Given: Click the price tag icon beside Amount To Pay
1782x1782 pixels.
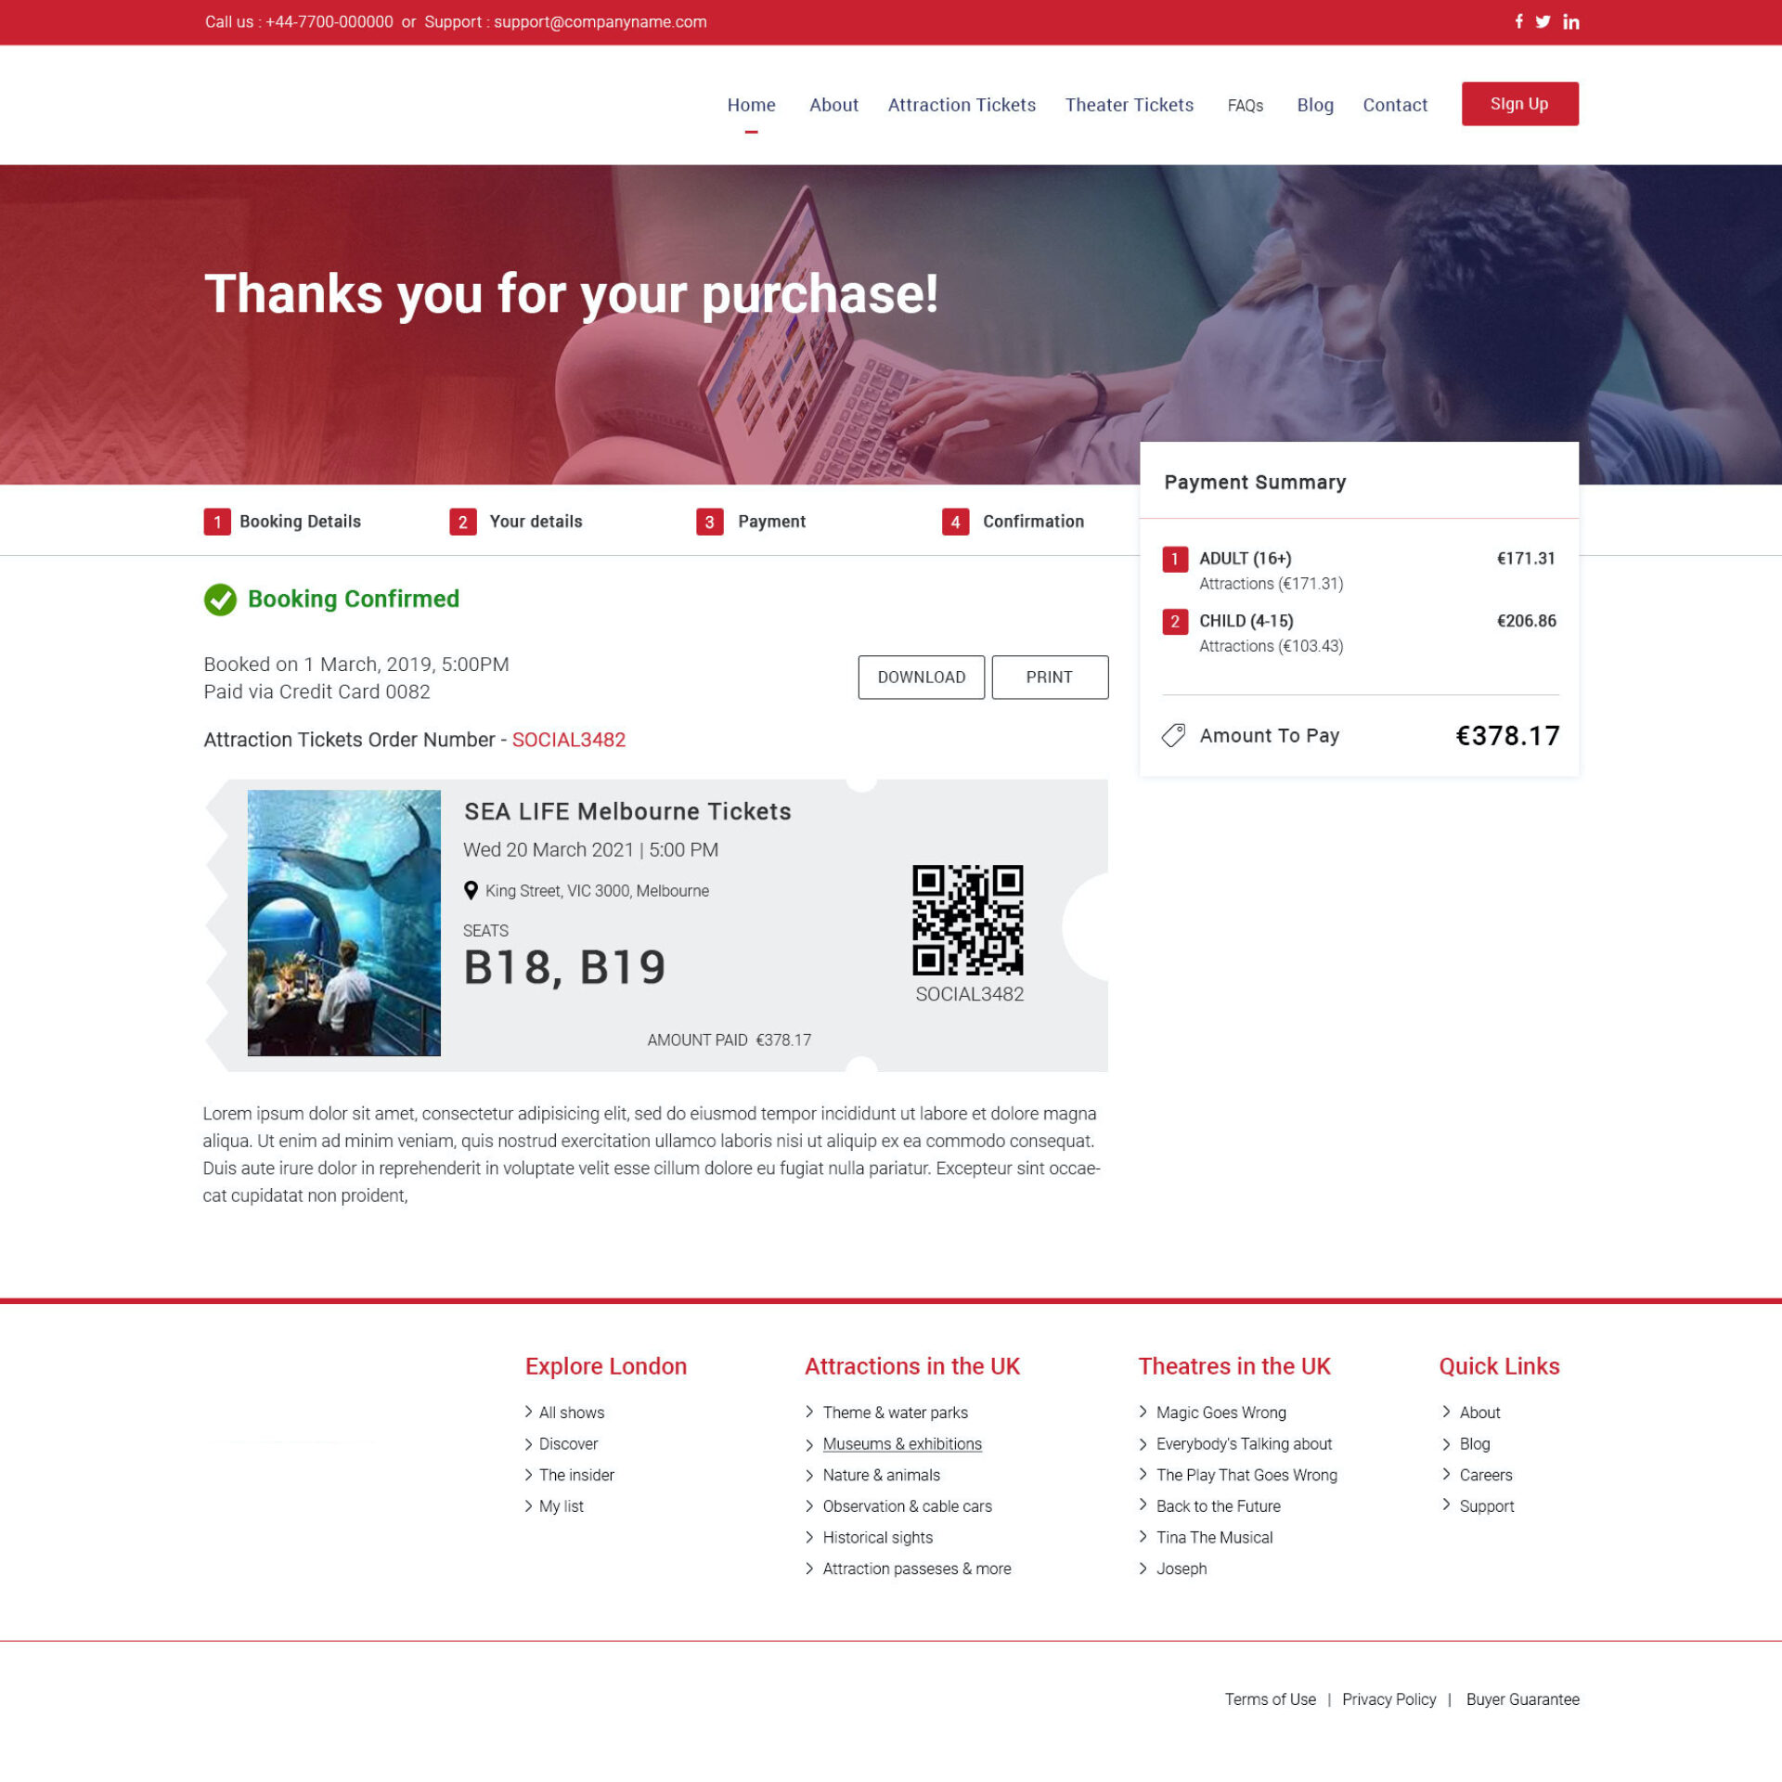Looking at the screenshot, I should [1173, 736].
